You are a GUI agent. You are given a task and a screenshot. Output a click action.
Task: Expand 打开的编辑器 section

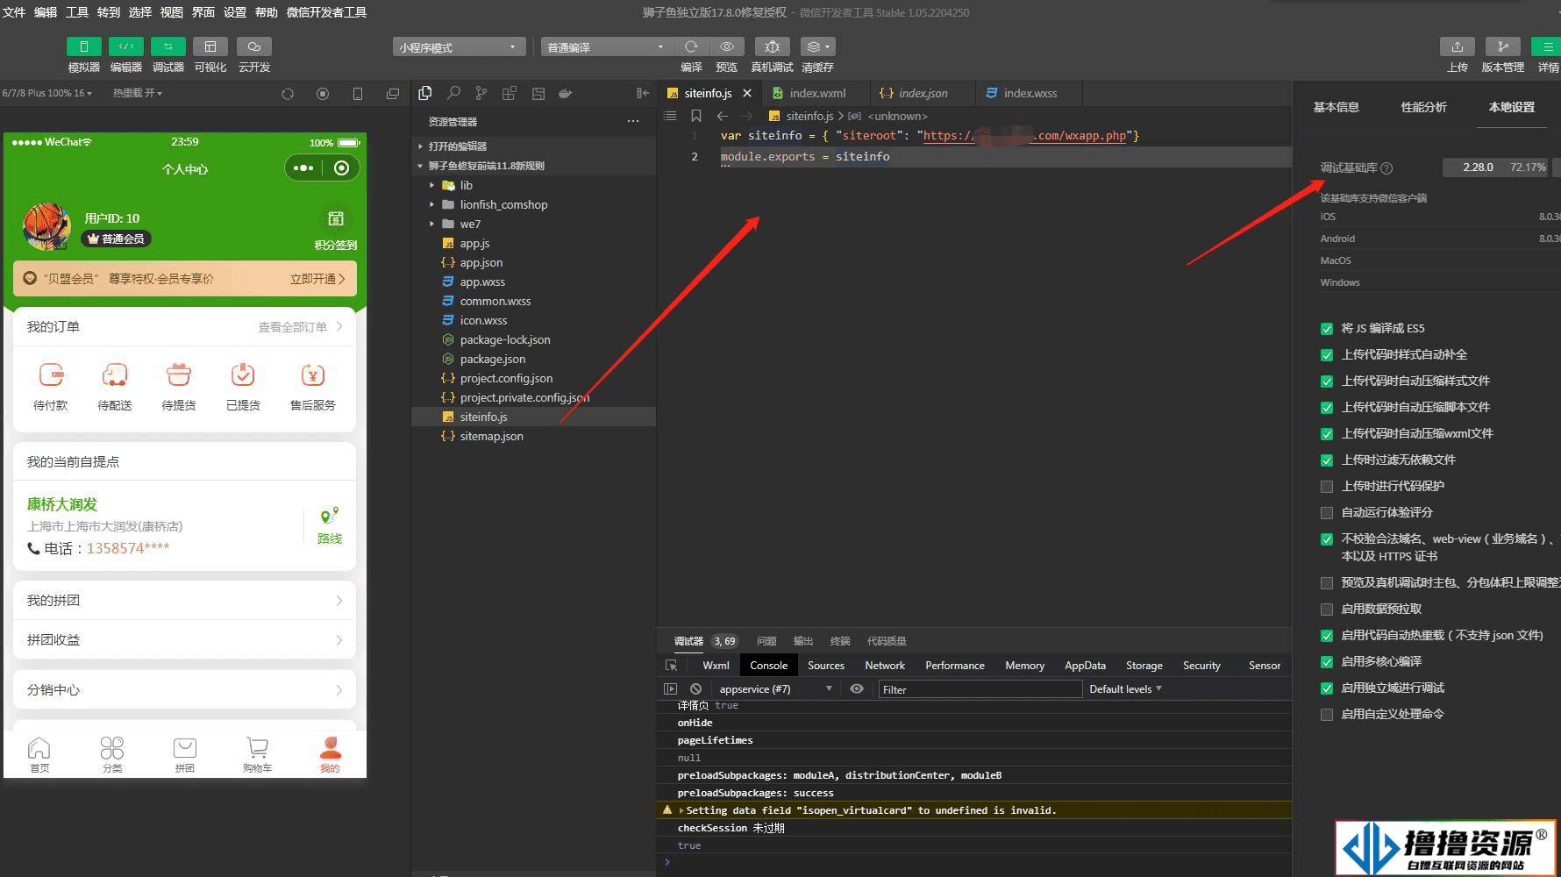457,146
